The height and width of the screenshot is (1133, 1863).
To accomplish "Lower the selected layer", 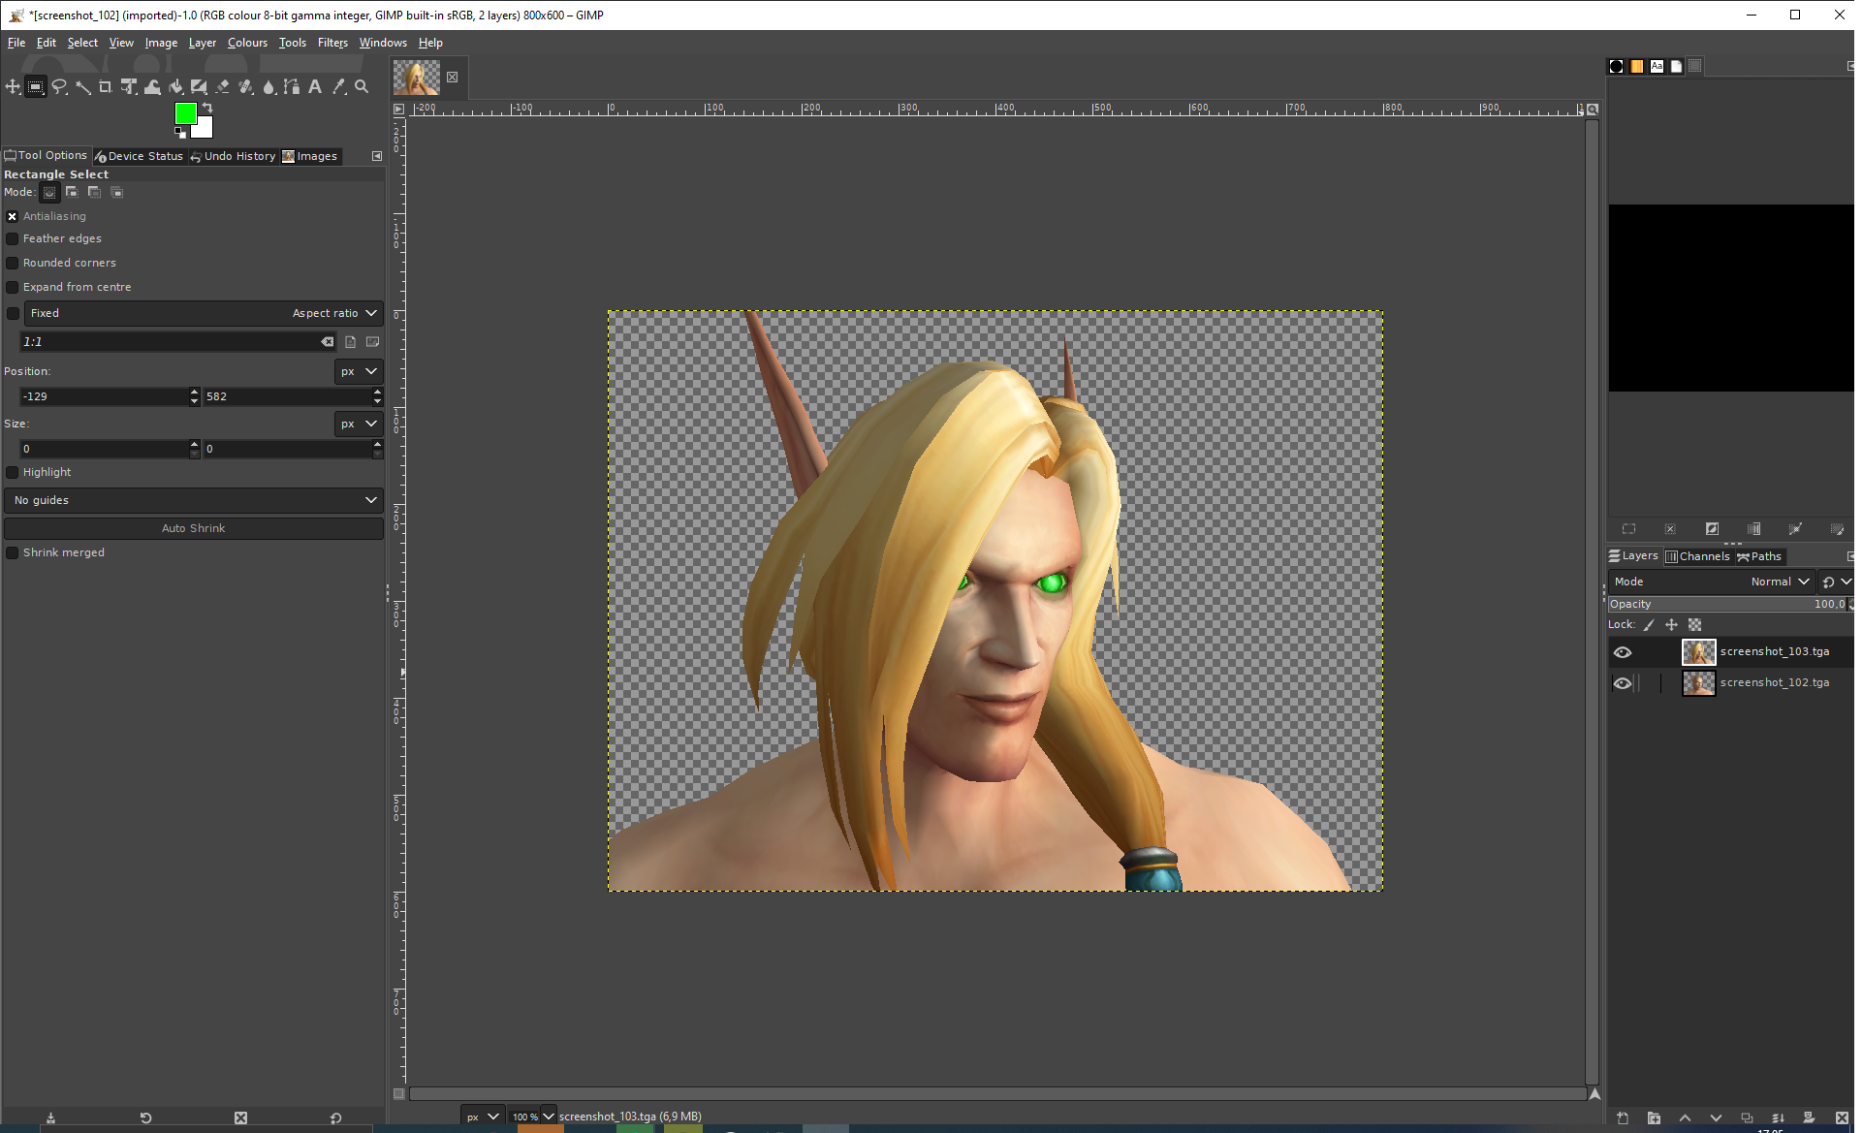I will tap(1716, 1118).
